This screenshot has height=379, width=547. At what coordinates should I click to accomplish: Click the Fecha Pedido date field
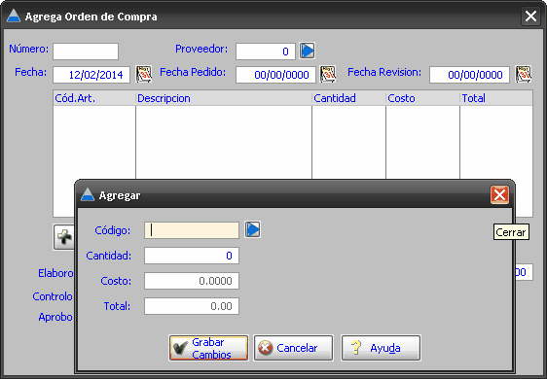tap(276, 75)
